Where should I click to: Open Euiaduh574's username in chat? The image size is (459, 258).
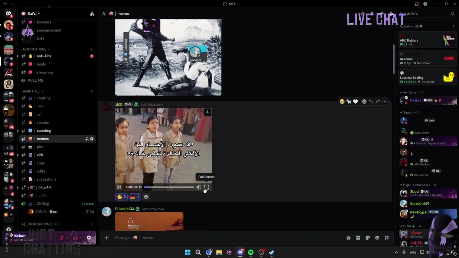tap(125, 209)
